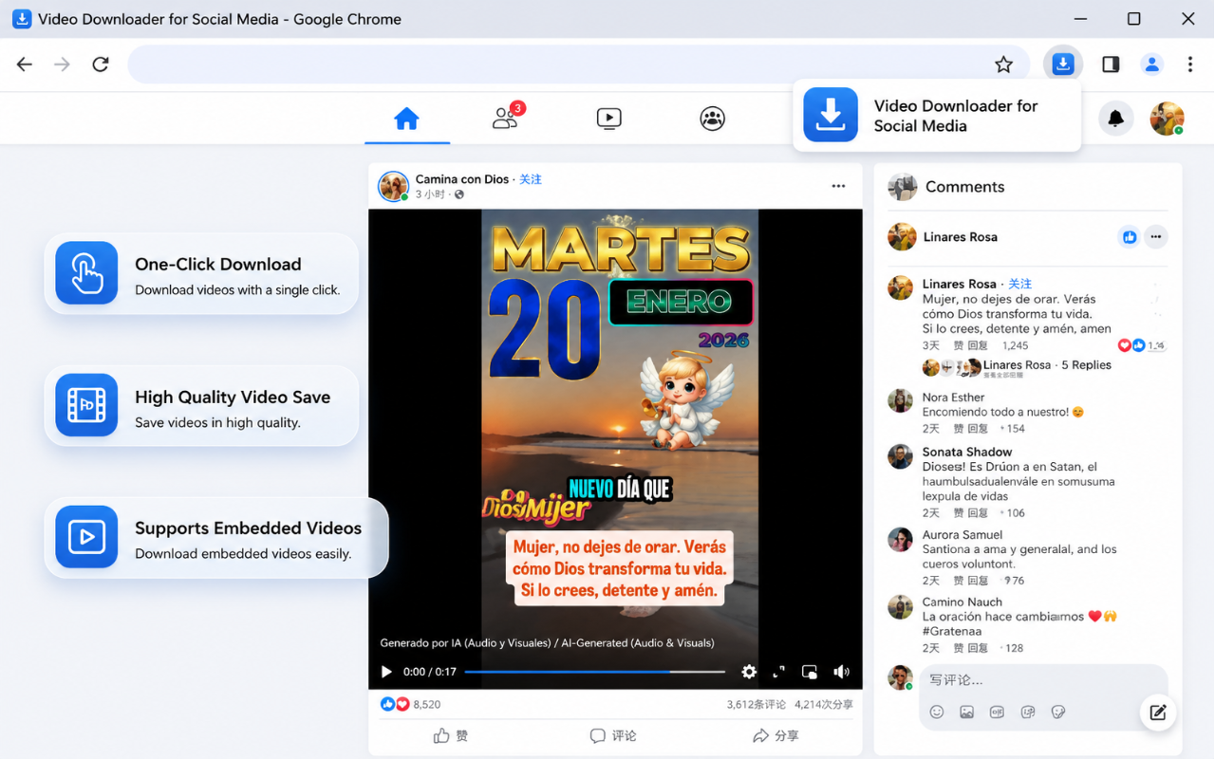Open the 4,214 shares count
This screenshot has width=1215, height=759.
click(x=824, y=704)
